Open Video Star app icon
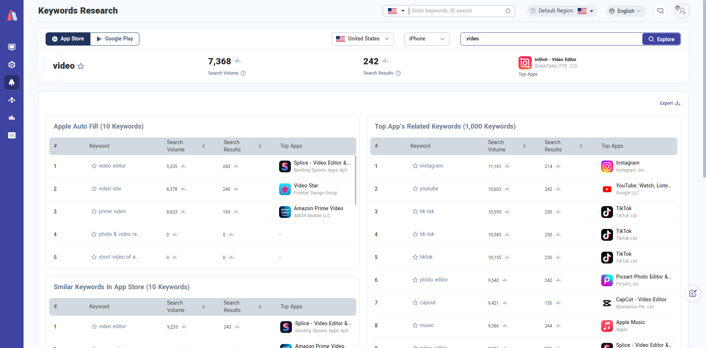 (x=285, y=189)
